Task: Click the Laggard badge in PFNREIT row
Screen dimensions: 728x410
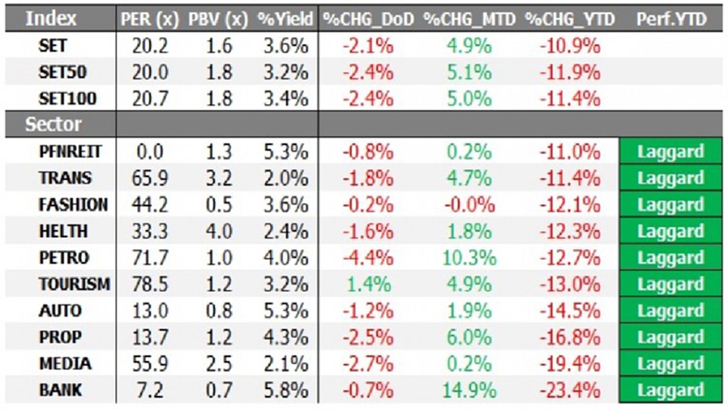Action: pos(671,152)
